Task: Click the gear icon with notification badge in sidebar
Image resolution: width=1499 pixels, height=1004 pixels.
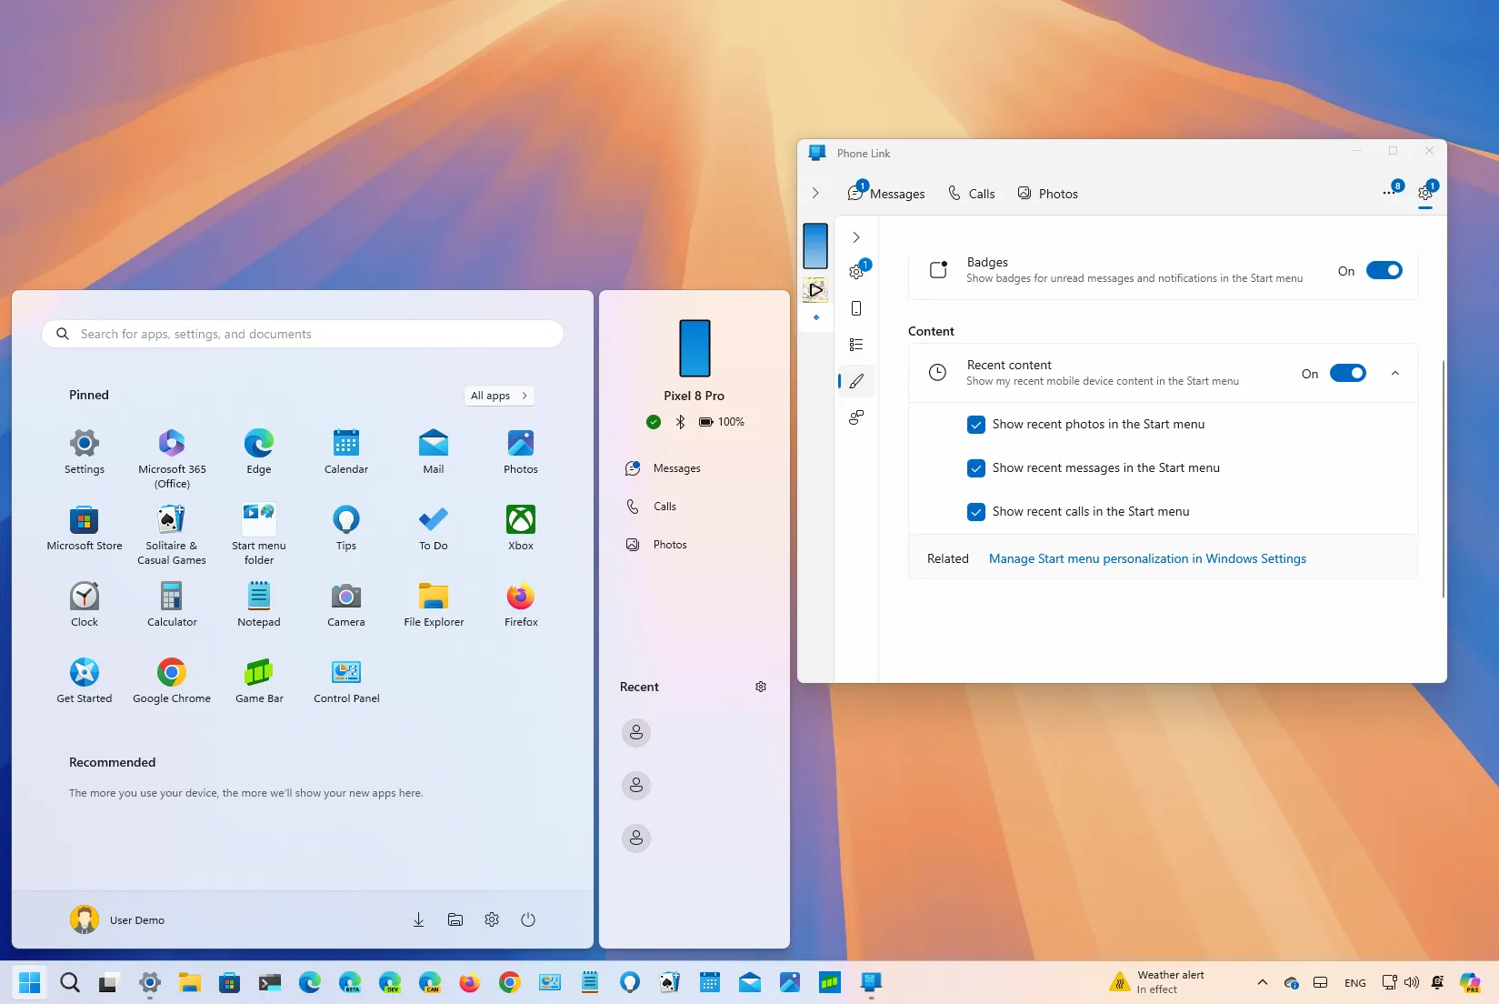Action: (855, 272)
